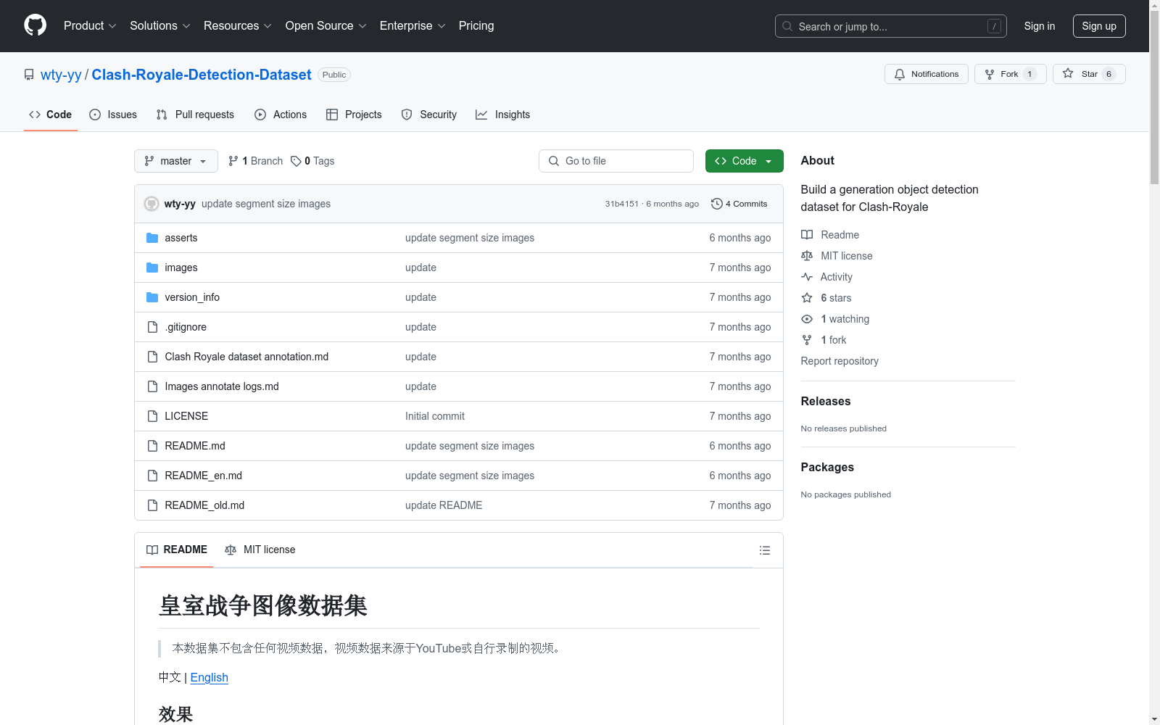Click the fork icon on Fork button
Viewport: 1160px width, 725px height.
990,75
